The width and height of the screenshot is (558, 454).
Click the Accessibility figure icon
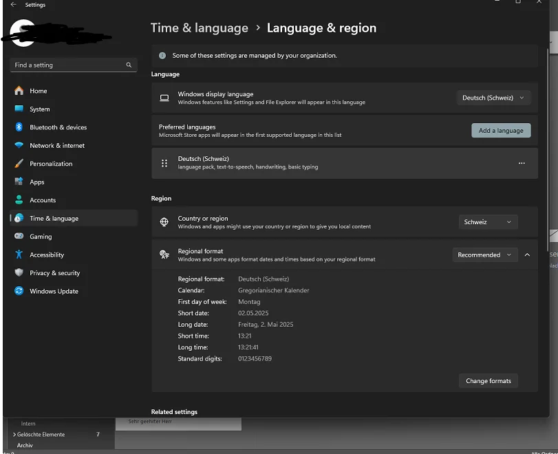click(19, 255)
